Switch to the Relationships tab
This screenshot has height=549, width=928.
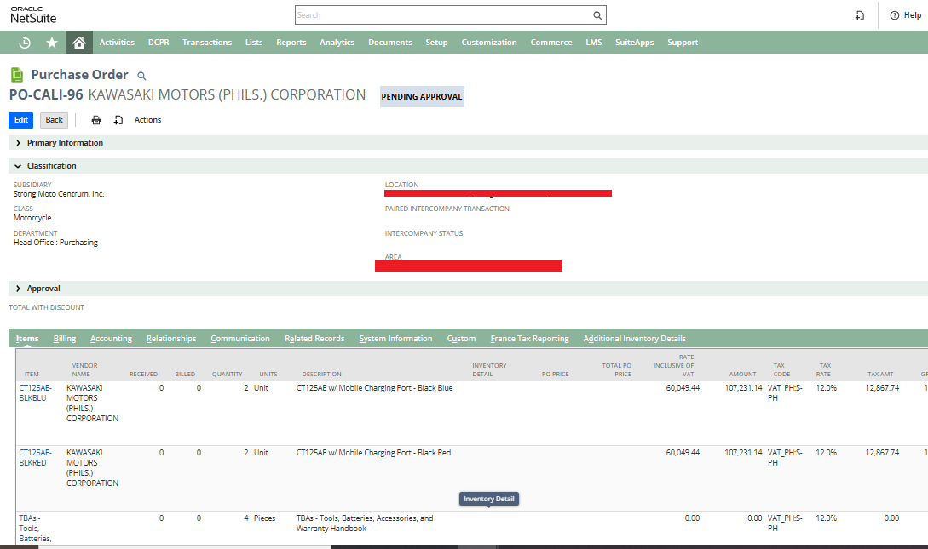pyautogui.click(x=171, y=339)
